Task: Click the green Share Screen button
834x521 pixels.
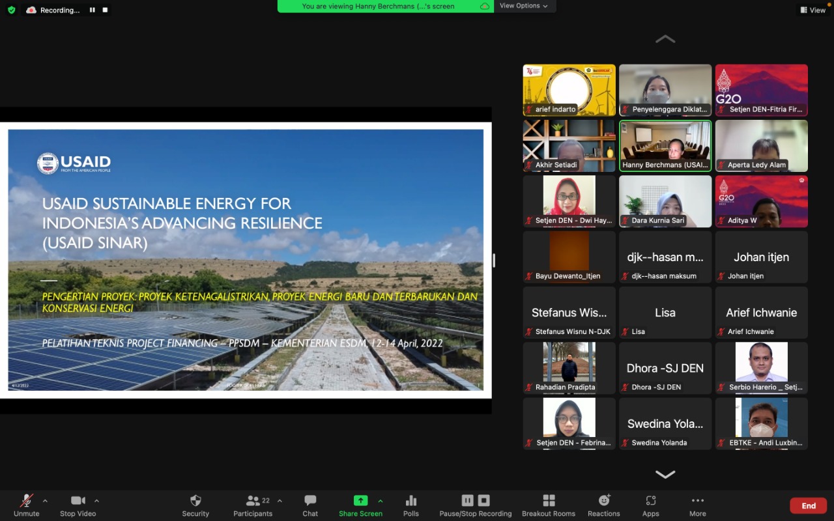Action: point(360,505)
